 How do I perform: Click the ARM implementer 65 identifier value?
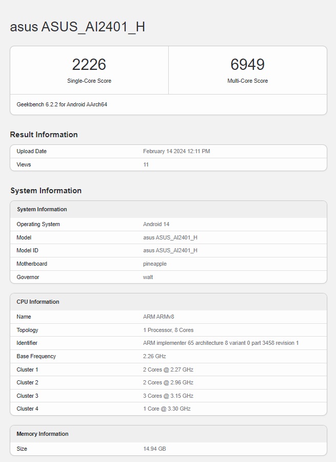(x=221, y=343)
